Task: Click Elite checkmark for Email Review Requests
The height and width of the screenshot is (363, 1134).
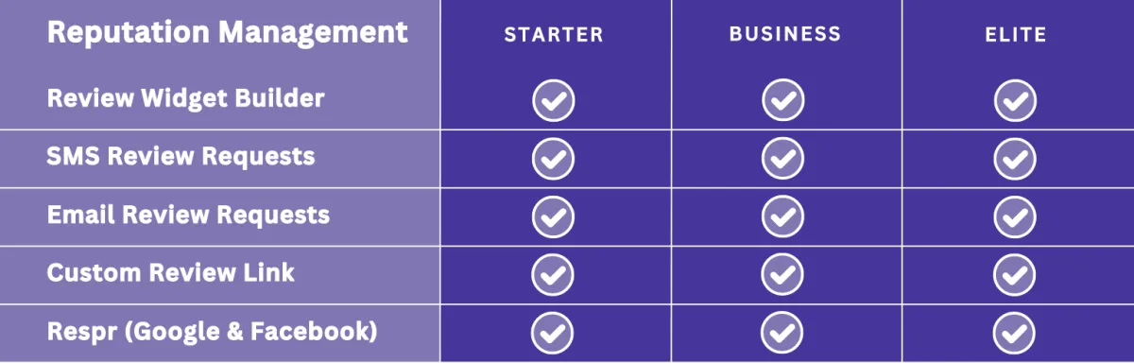Action: 1015,216
